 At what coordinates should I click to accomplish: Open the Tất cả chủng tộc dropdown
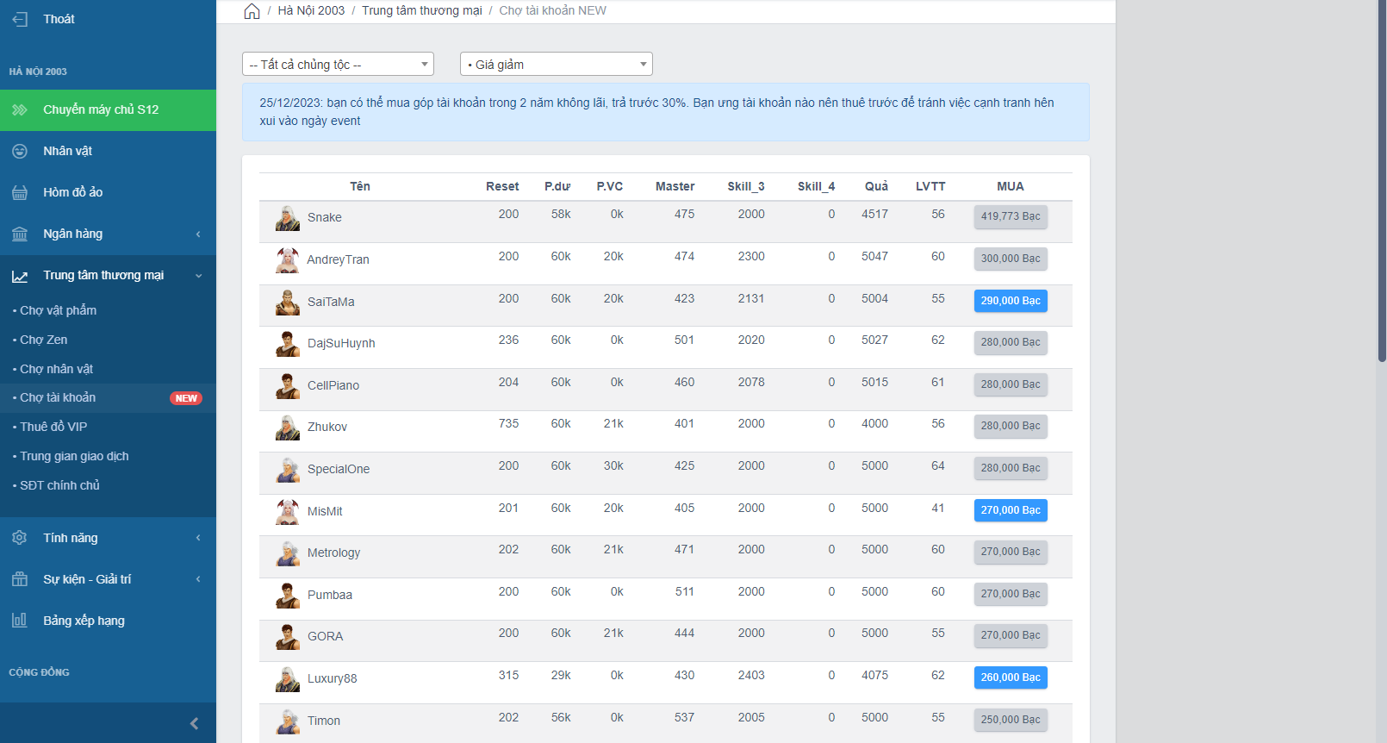(x=338, y=65)
